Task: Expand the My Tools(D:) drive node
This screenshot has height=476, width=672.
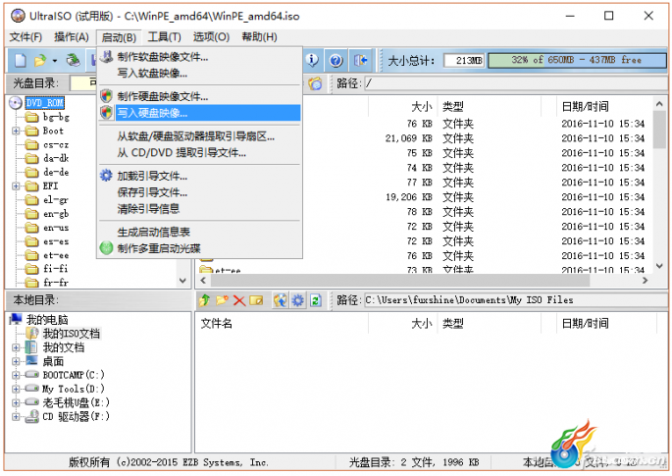Action: click(x=16, y=389)
